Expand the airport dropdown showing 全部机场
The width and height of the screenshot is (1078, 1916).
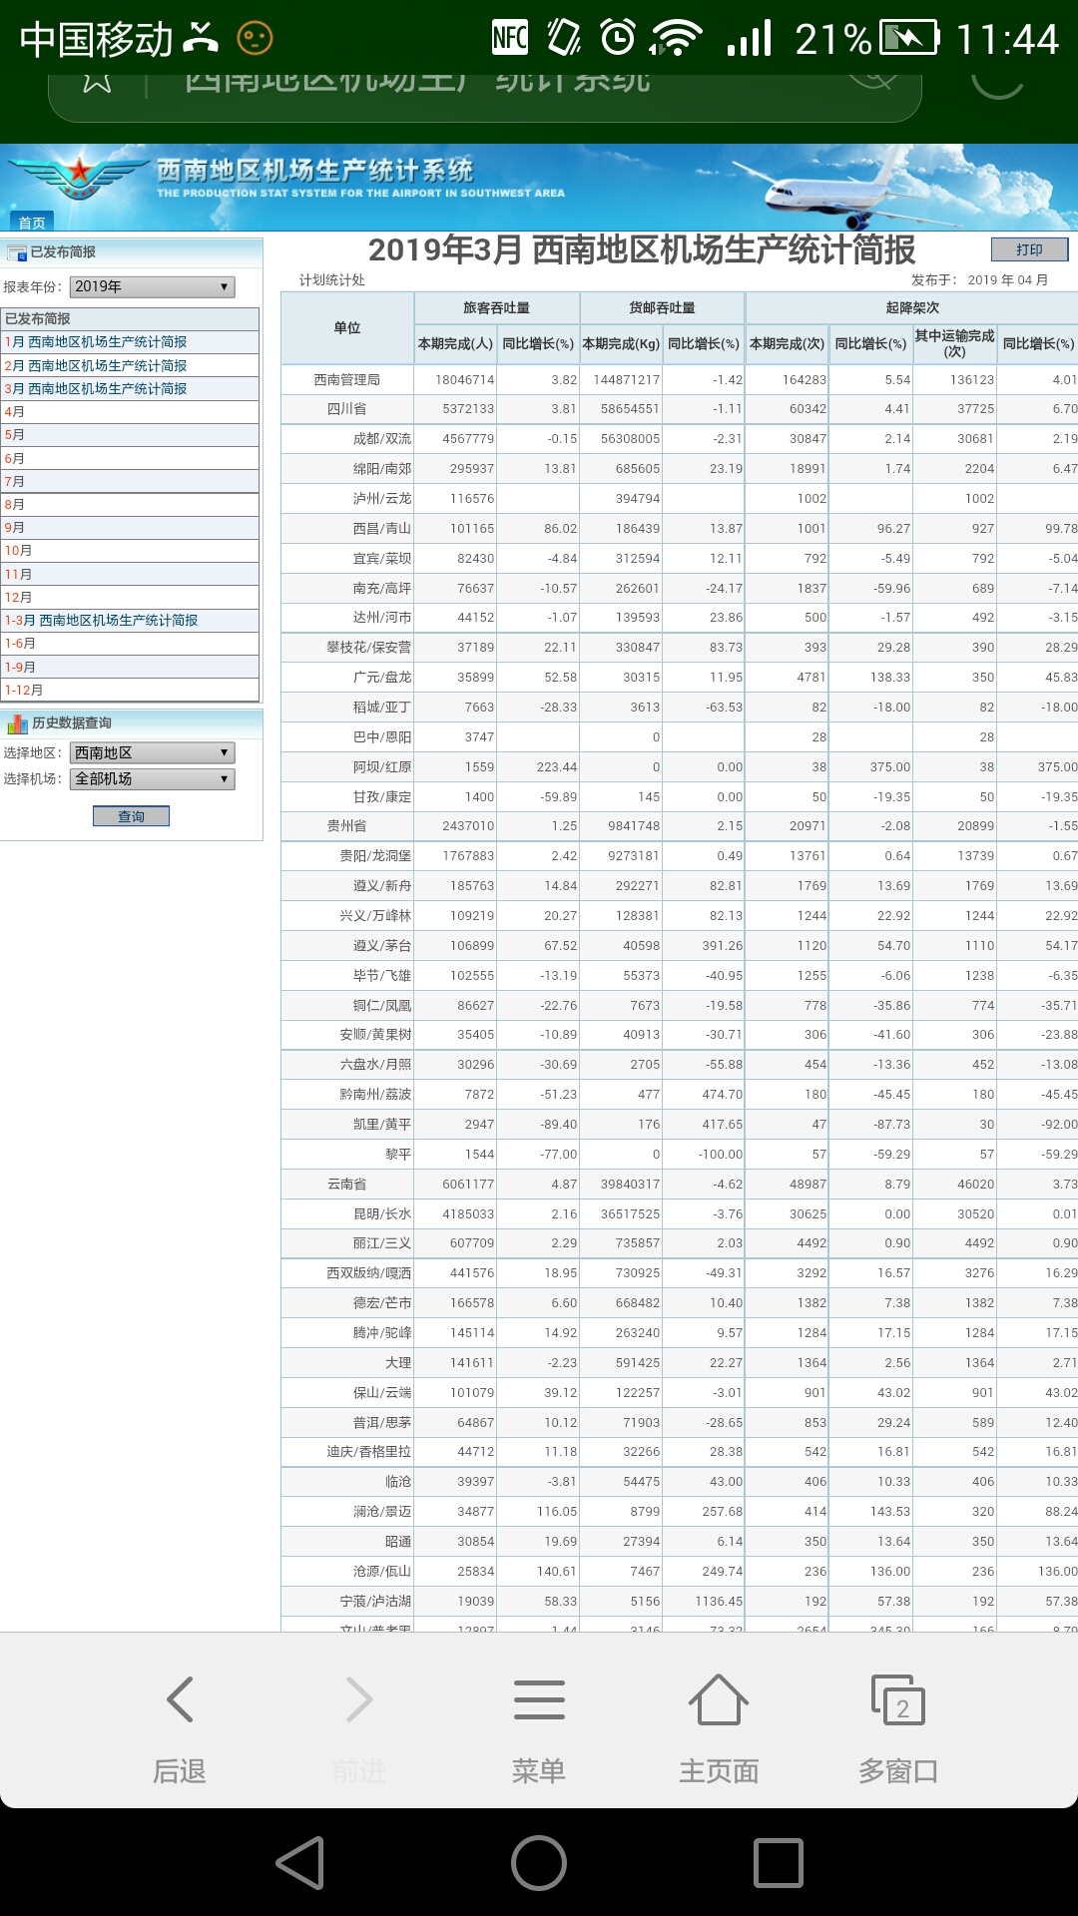coord(153,779)
